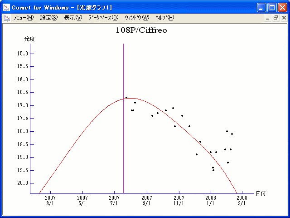The width and height of the screenshot is (290, 218).
Task: Click the graph document icon in menu bar
Action: 7,18
